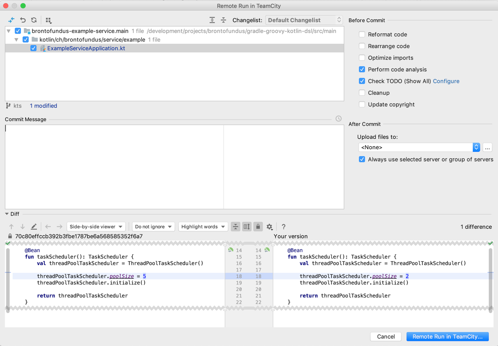Open the Configure TODO link

pos(446,81)
